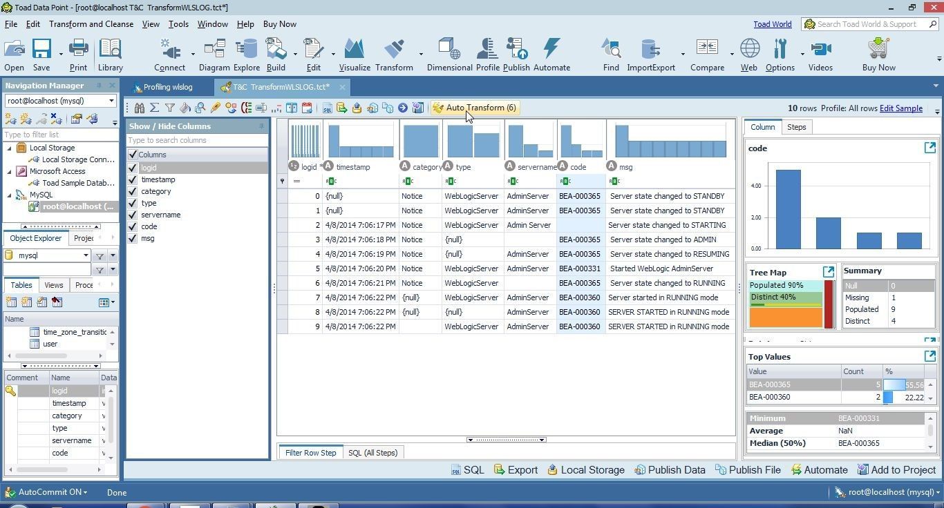Click the Auto Transform (6) button

click(474, 108)
